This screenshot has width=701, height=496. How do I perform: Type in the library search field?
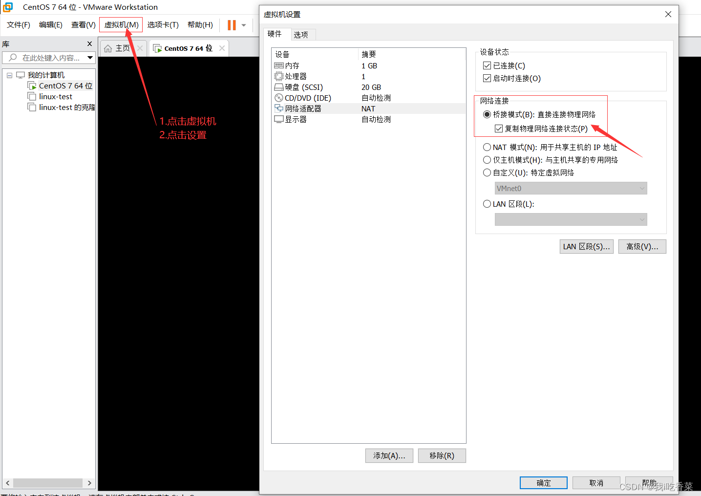[x=49, y=58]
